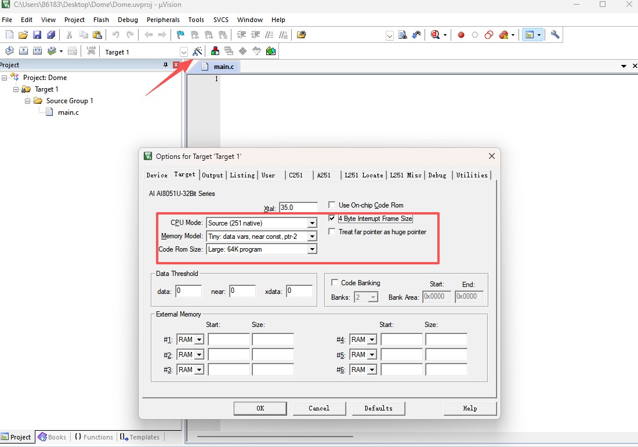The width and height of the screenshot is (638, 447).
Task: Check Treat far pointer as huge pointer
Action: 332,232
